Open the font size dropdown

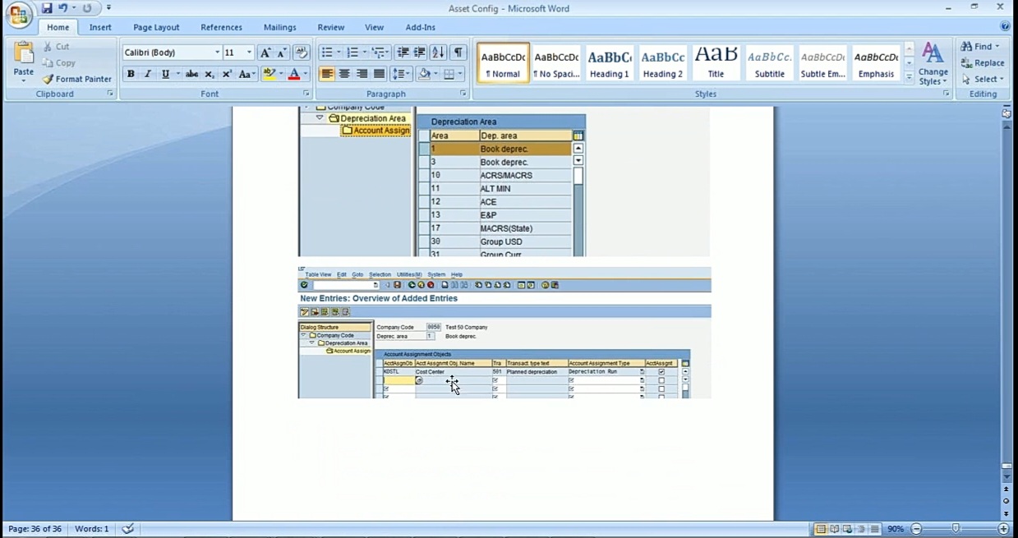tap(250, 53)
